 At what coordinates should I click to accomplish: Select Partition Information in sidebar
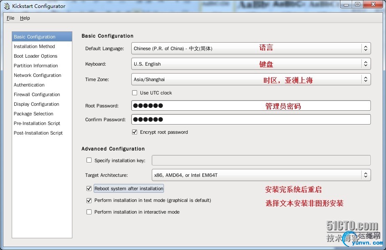tap(42, 66)
